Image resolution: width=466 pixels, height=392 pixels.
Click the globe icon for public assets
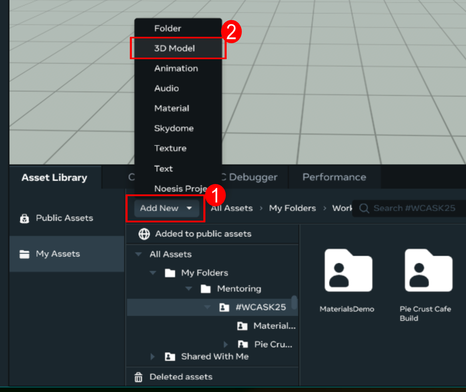[144, 234]
